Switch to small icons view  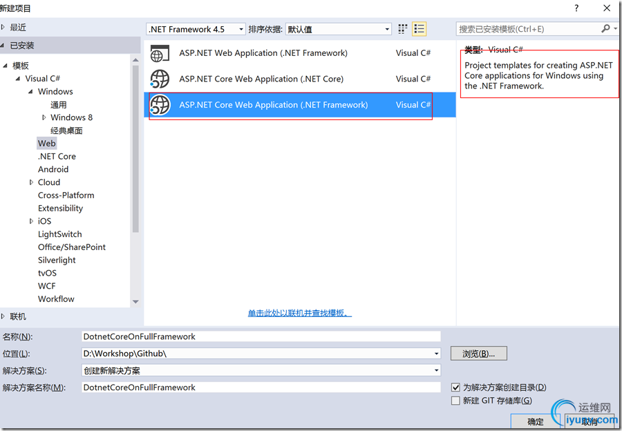coord(403,29)
